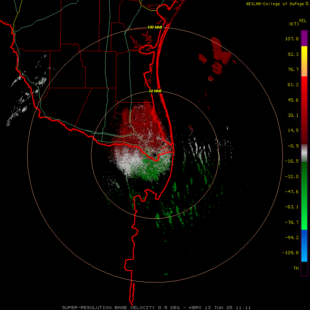The height and width of the screenshot is (310, 310).
Task: Click the 76.7 velocity scale value
Action: coord(293,69)
